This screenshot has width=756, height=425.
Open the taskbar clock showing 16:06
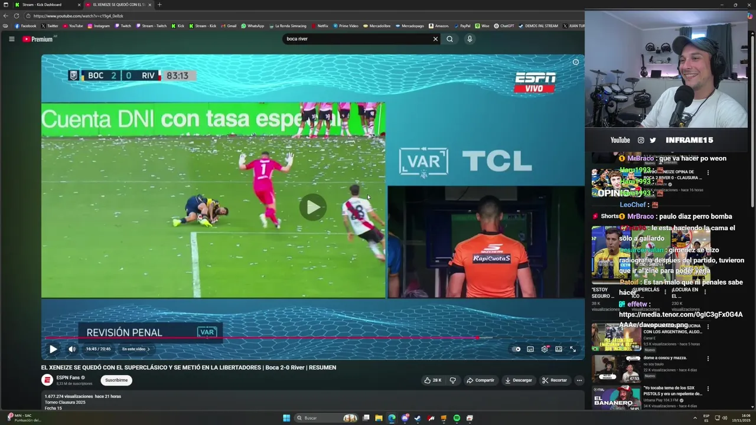click(741, 418)
